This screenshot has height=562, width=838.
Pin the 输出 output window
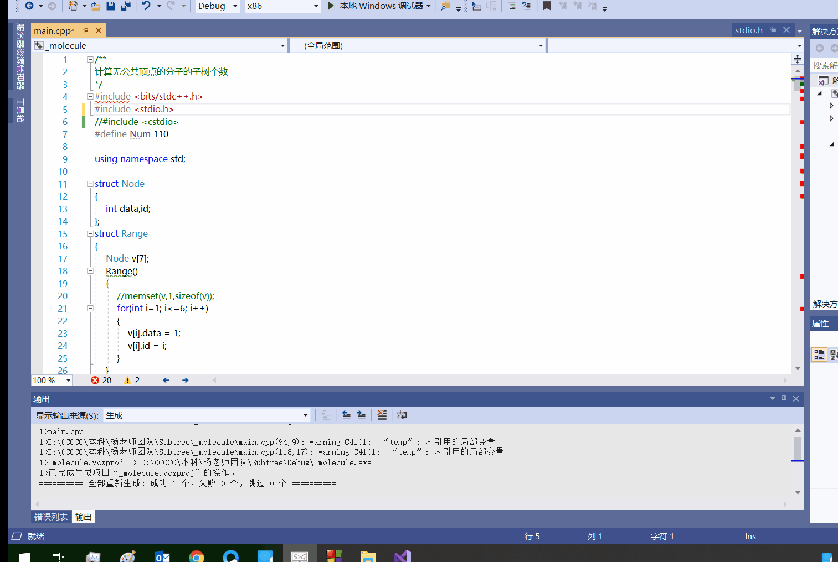coord(784,398)
